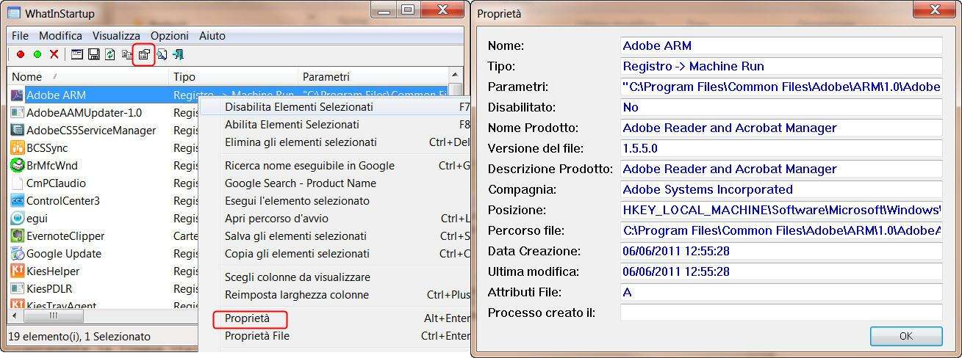Open the File menu
Viewport: 962px width, 358px height.
tap(20, 35)
